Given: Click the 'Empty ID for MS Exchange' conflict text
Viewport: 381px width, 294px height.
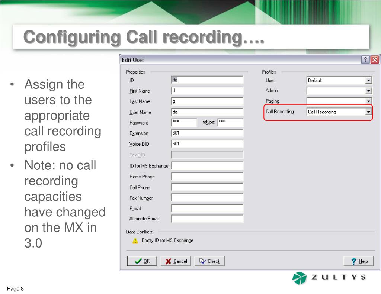Looking at the screenshot, I should coord(167,240).
